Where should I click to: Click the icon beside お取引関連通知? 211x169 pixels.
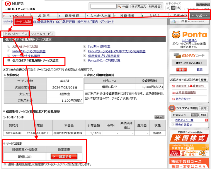(x=173, y=93)
